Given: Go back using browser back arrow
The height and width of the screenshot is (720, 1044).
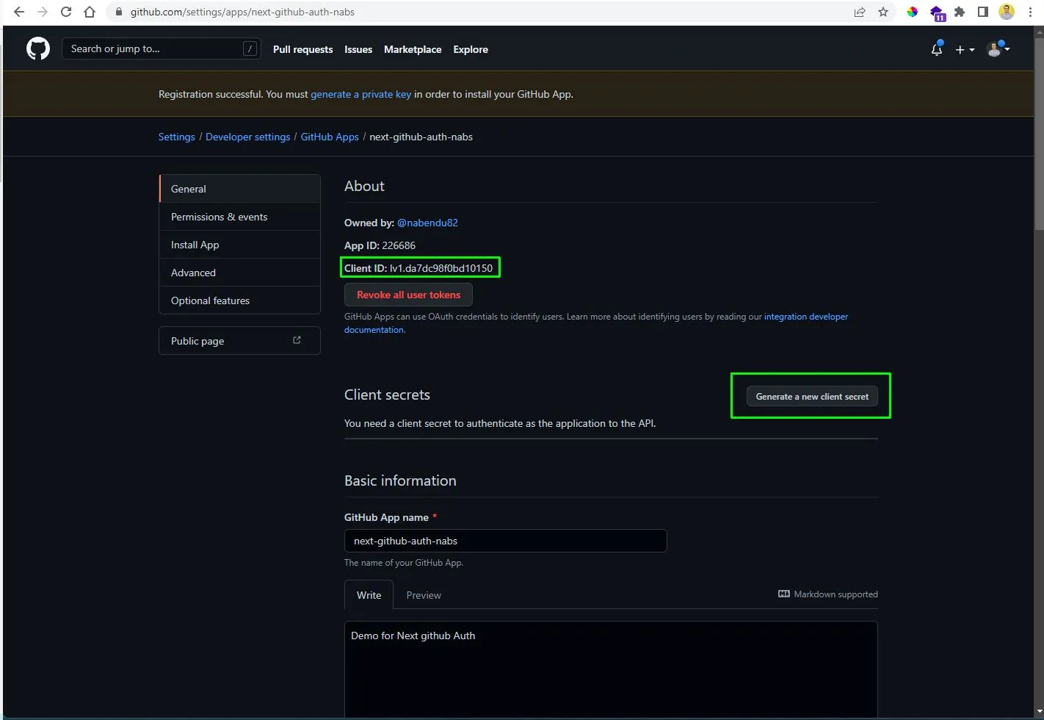Looking at the screenshot, I should tap(19, 12).
